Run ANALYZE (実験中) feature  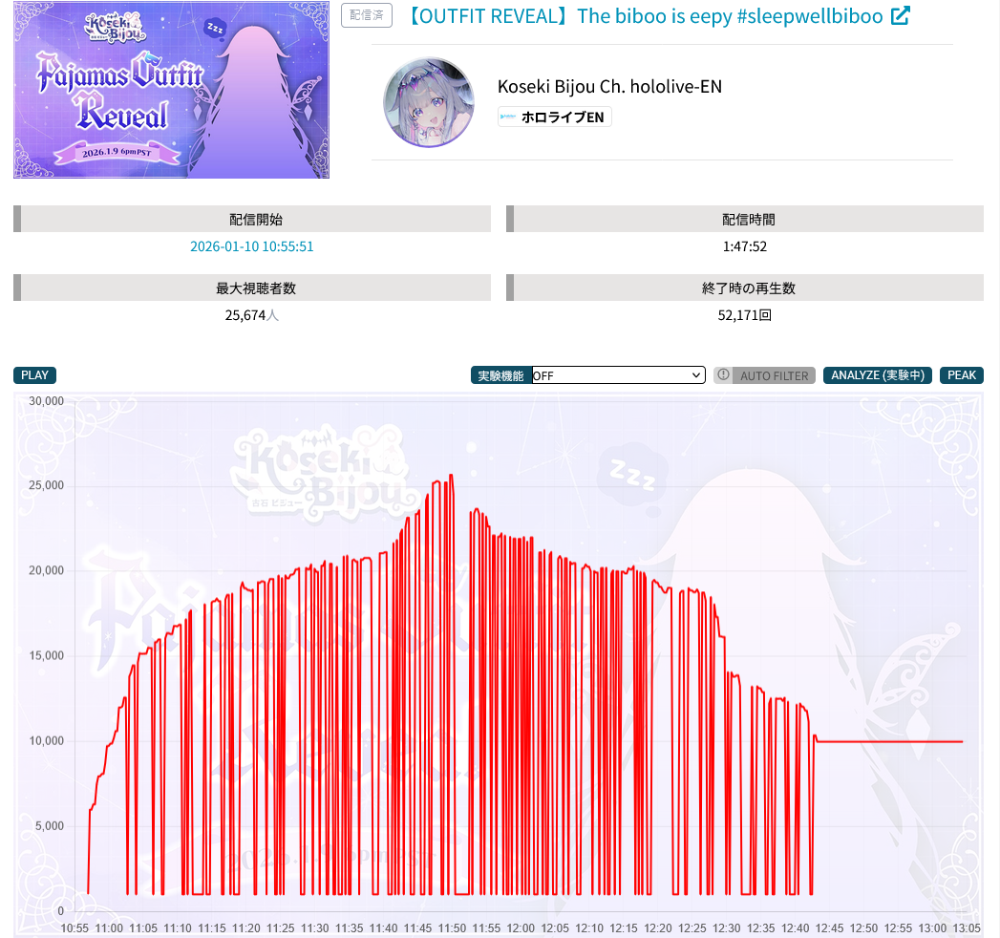878,375
